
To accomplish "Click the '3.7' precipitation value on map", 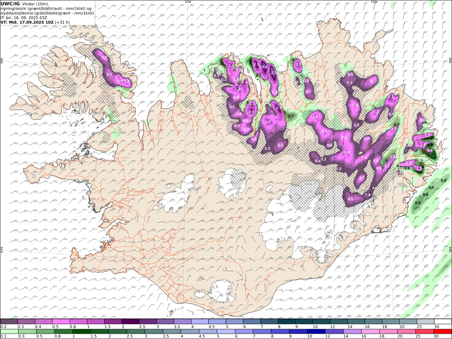I will coord(273,73).
